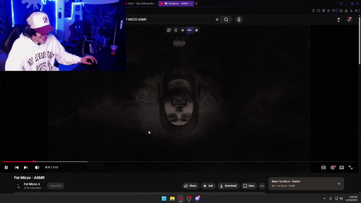Image resolution: width=361 pixels, height=203 pixels.
Task: Skip to the next video in player controls
Action: pyautogui.click(x=26, y=167)
